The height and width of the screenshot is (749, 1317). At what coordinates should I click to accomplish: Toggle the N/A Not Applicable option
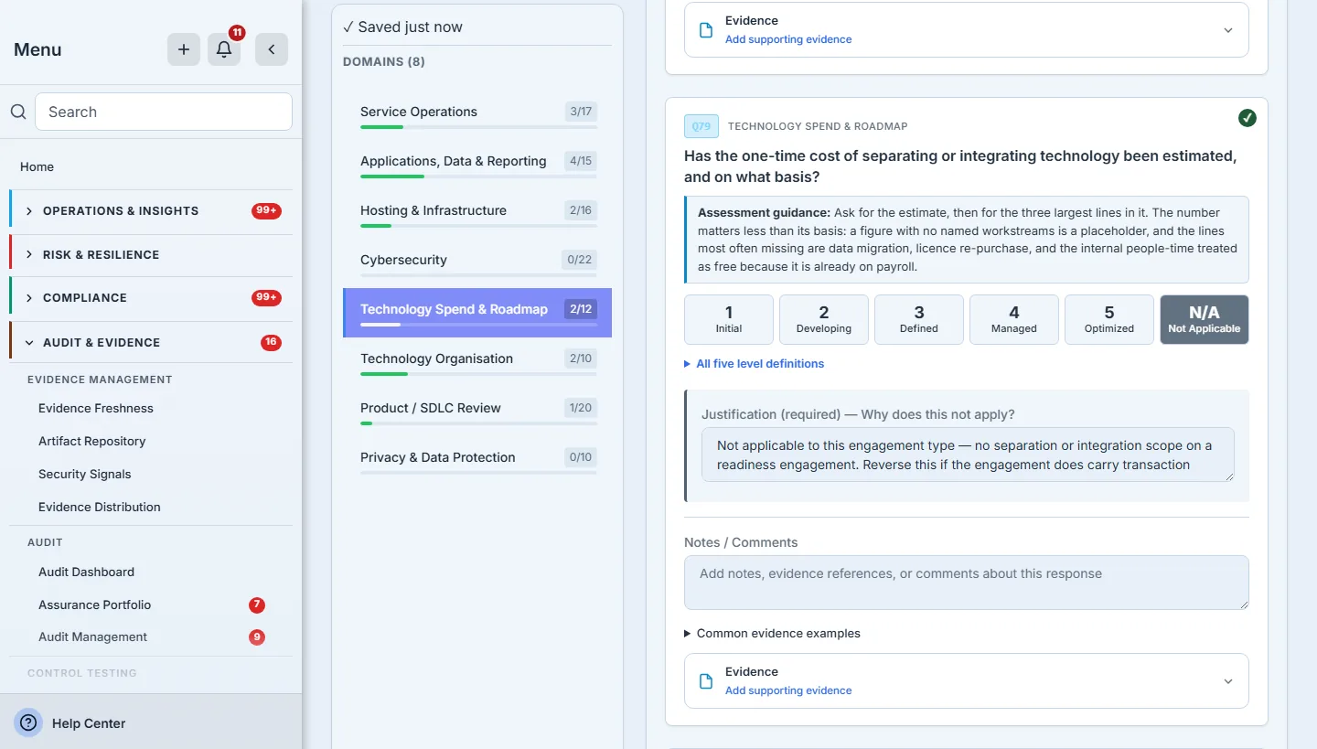click(1205, 319)
